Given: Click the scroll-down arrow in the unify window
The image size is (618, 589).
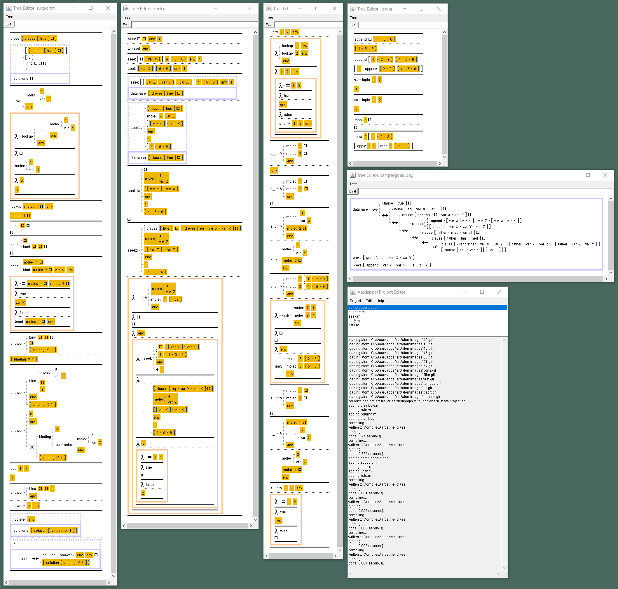Looking at the screenshot, I should coord(340,550).
